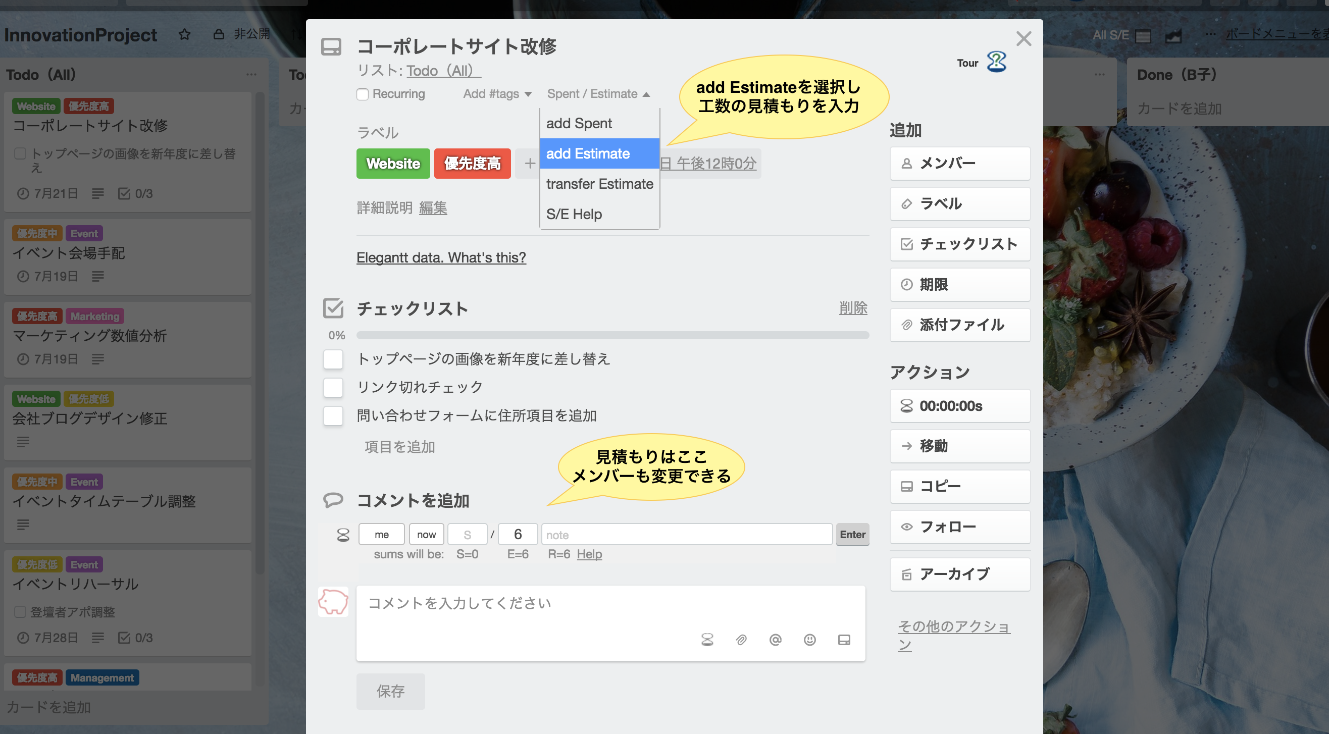Click the lock icon next to 非公開
This screenshot has width=1329, height=734.
click(219, 34)
